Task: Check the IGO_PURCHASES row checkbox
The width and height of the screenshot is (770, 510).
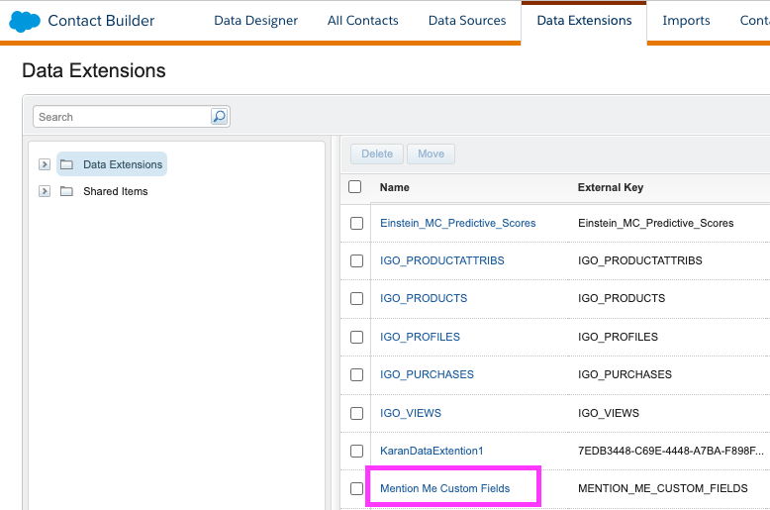Action: 356,374
